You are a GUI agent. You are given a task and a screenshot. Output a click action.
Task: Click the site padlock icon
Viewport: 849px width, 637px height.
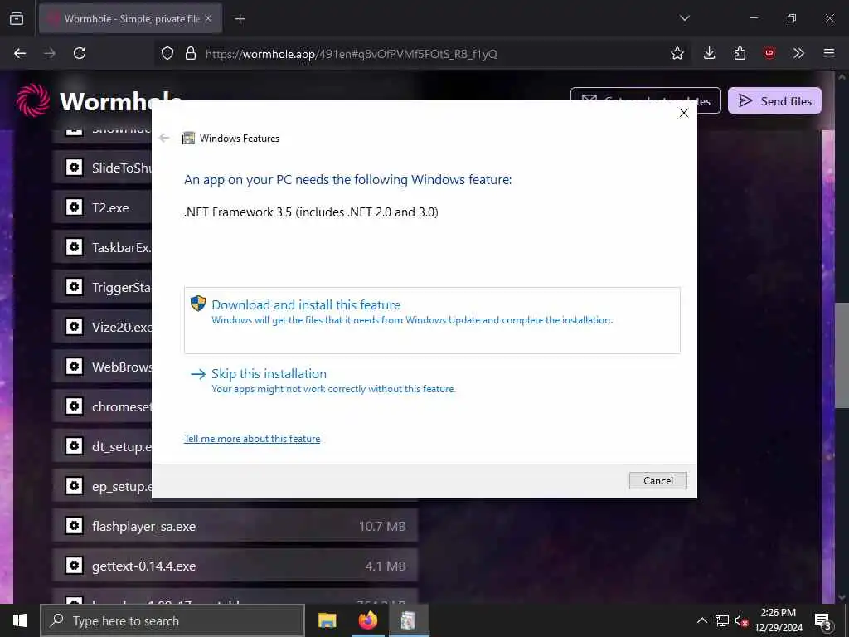190,53
